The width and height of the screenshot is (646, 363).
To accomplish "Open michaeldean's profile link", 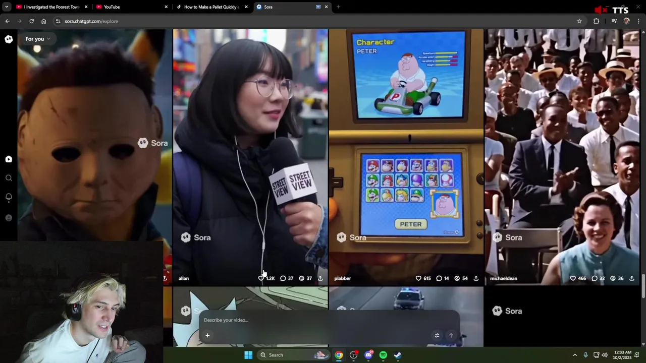I will coord(504,278).
